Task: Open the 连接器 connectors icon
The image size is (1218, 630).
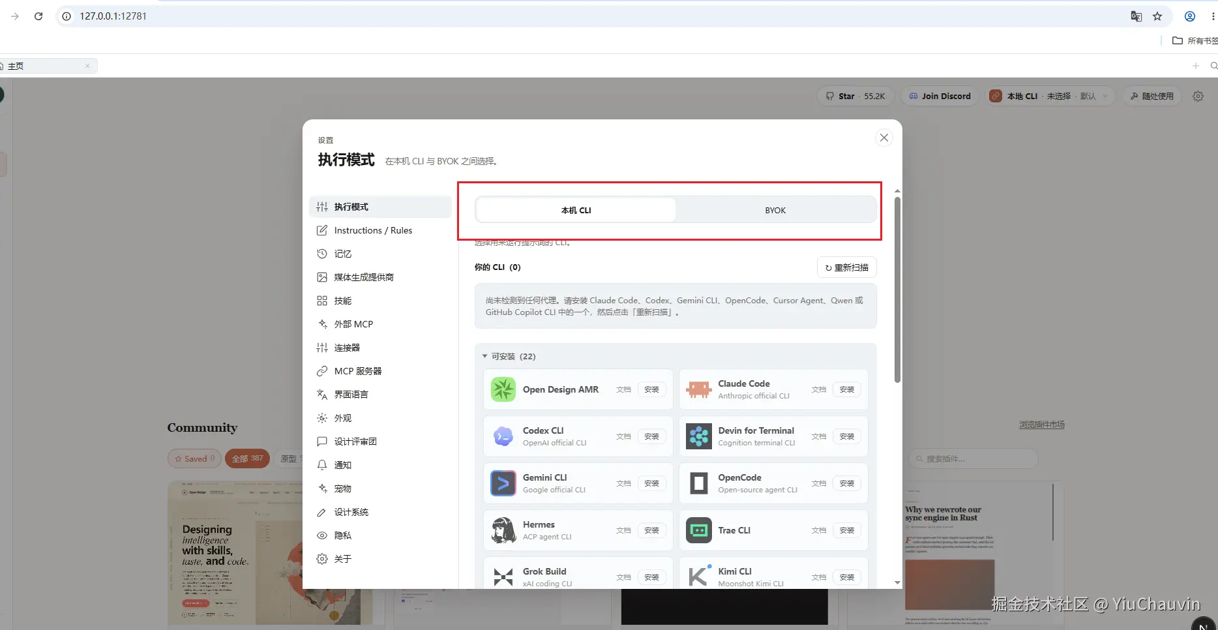Action: point(322,348)
